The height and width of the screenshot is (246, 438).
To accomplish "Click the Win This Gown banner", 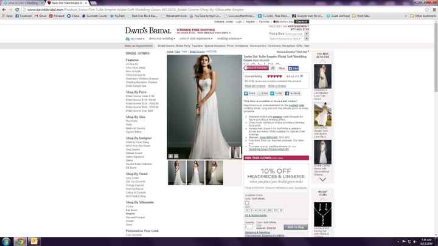I will [276, 158].
